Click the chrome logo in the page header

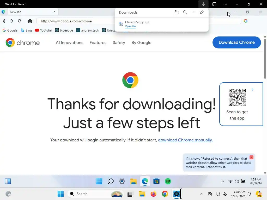(22, 42)
